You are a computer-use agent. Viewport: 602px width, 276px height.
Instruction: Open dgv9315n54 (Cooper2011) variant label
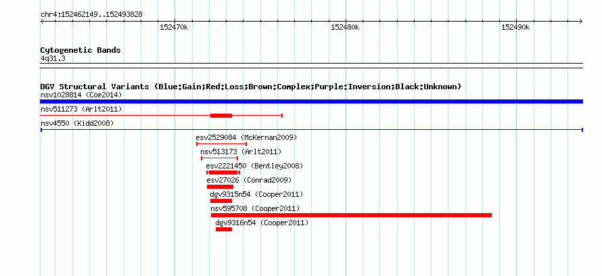(256, 194)
